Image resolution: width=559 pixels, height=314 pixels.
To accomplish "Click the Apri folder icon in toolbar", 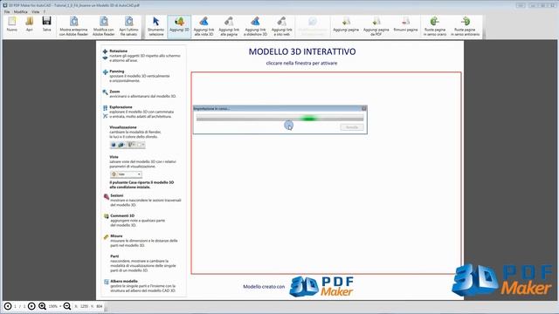I will point(29,24).
